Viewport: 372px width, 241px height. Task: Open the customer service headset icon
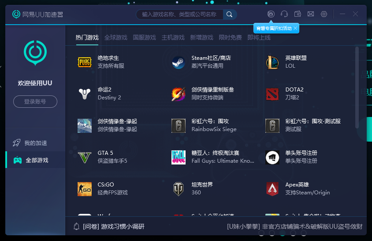[x=284, y=14]
